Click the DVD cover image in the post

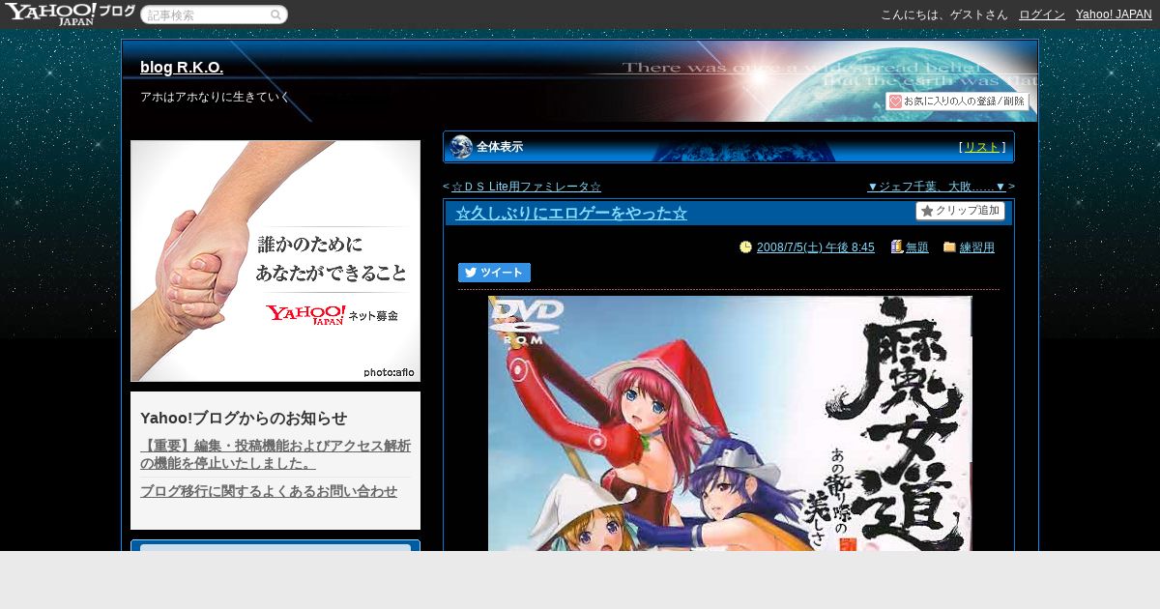point(730,423)
